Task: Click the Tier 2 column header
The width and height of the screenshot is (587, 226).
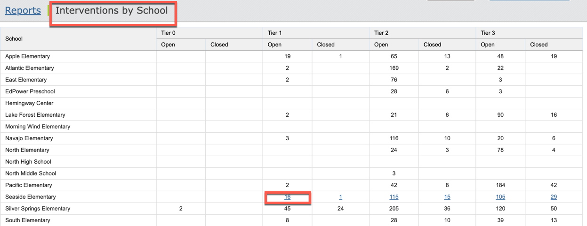Action: pos(381,33)
